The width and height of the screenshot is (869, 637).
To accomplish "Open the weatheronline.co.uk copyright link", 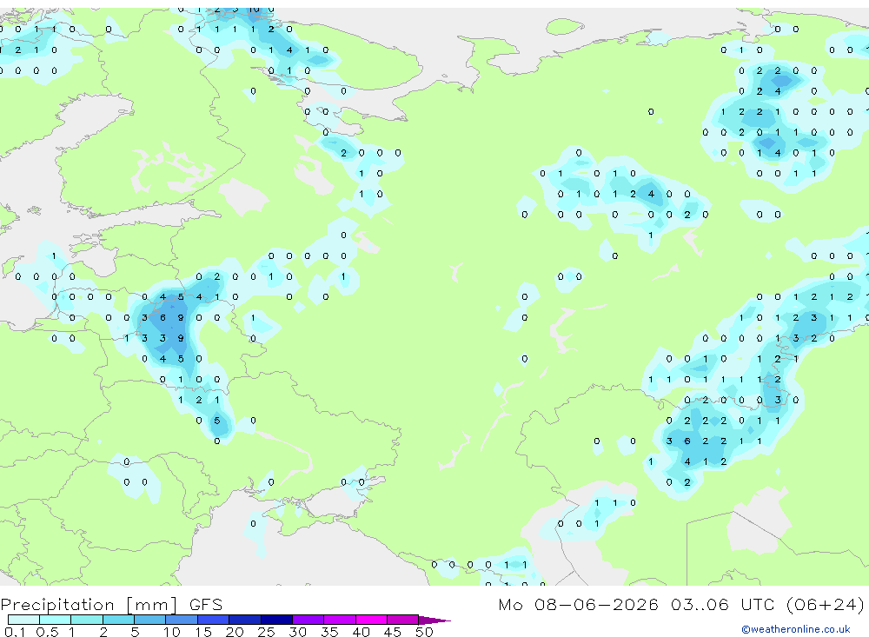I will 796,629.
